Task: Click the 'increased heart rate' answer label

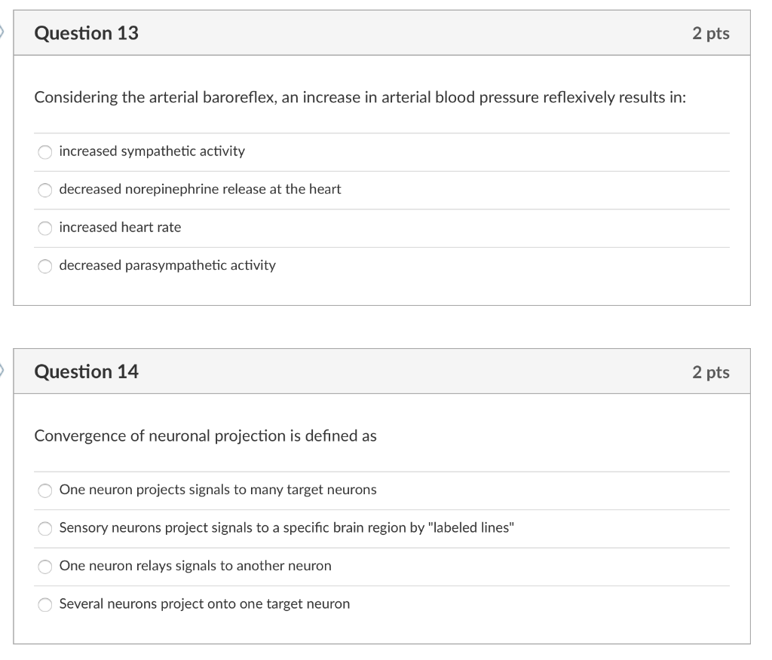Action: pos(120,228)
